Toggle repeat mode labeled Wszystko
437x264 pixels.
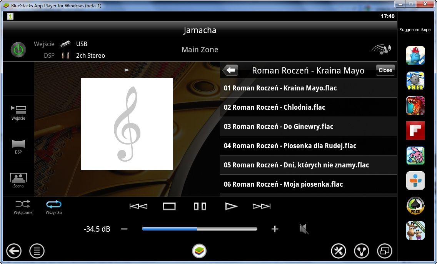(53, 207)
